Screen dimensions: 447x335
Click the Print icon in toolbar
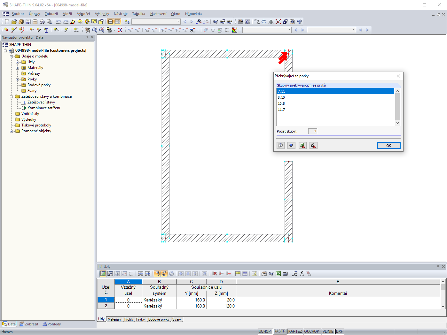point(42,22)
